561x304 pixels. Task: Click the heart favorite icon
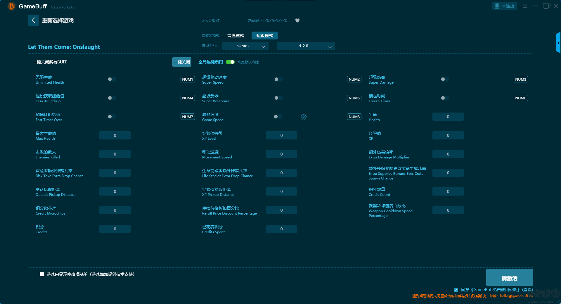click(297, 20)
